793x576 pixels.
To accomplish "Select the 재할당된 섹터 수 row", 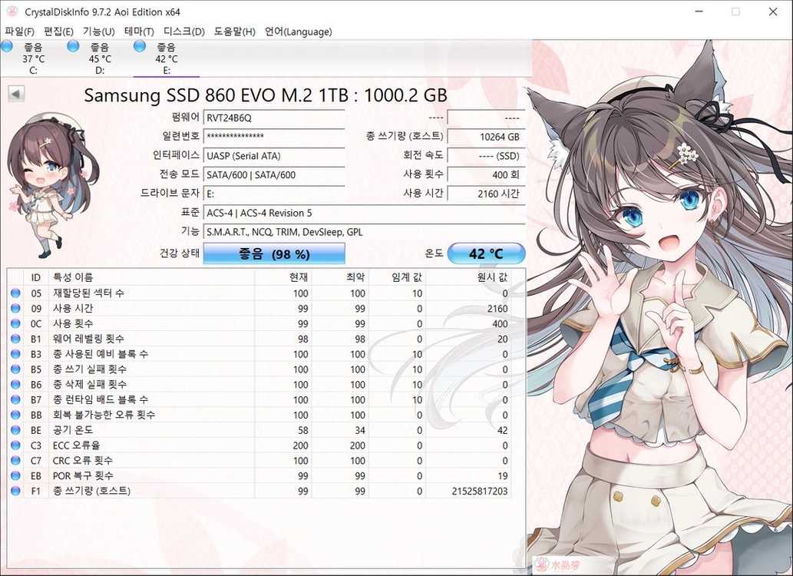I will [259, 293].
